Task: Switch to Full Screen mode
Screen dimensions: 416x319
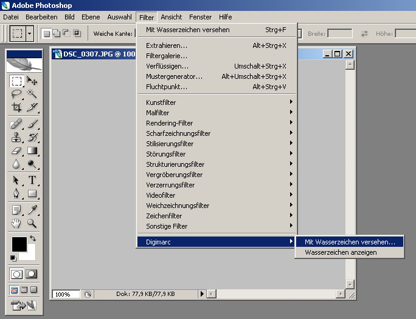Action: point(33,290)
